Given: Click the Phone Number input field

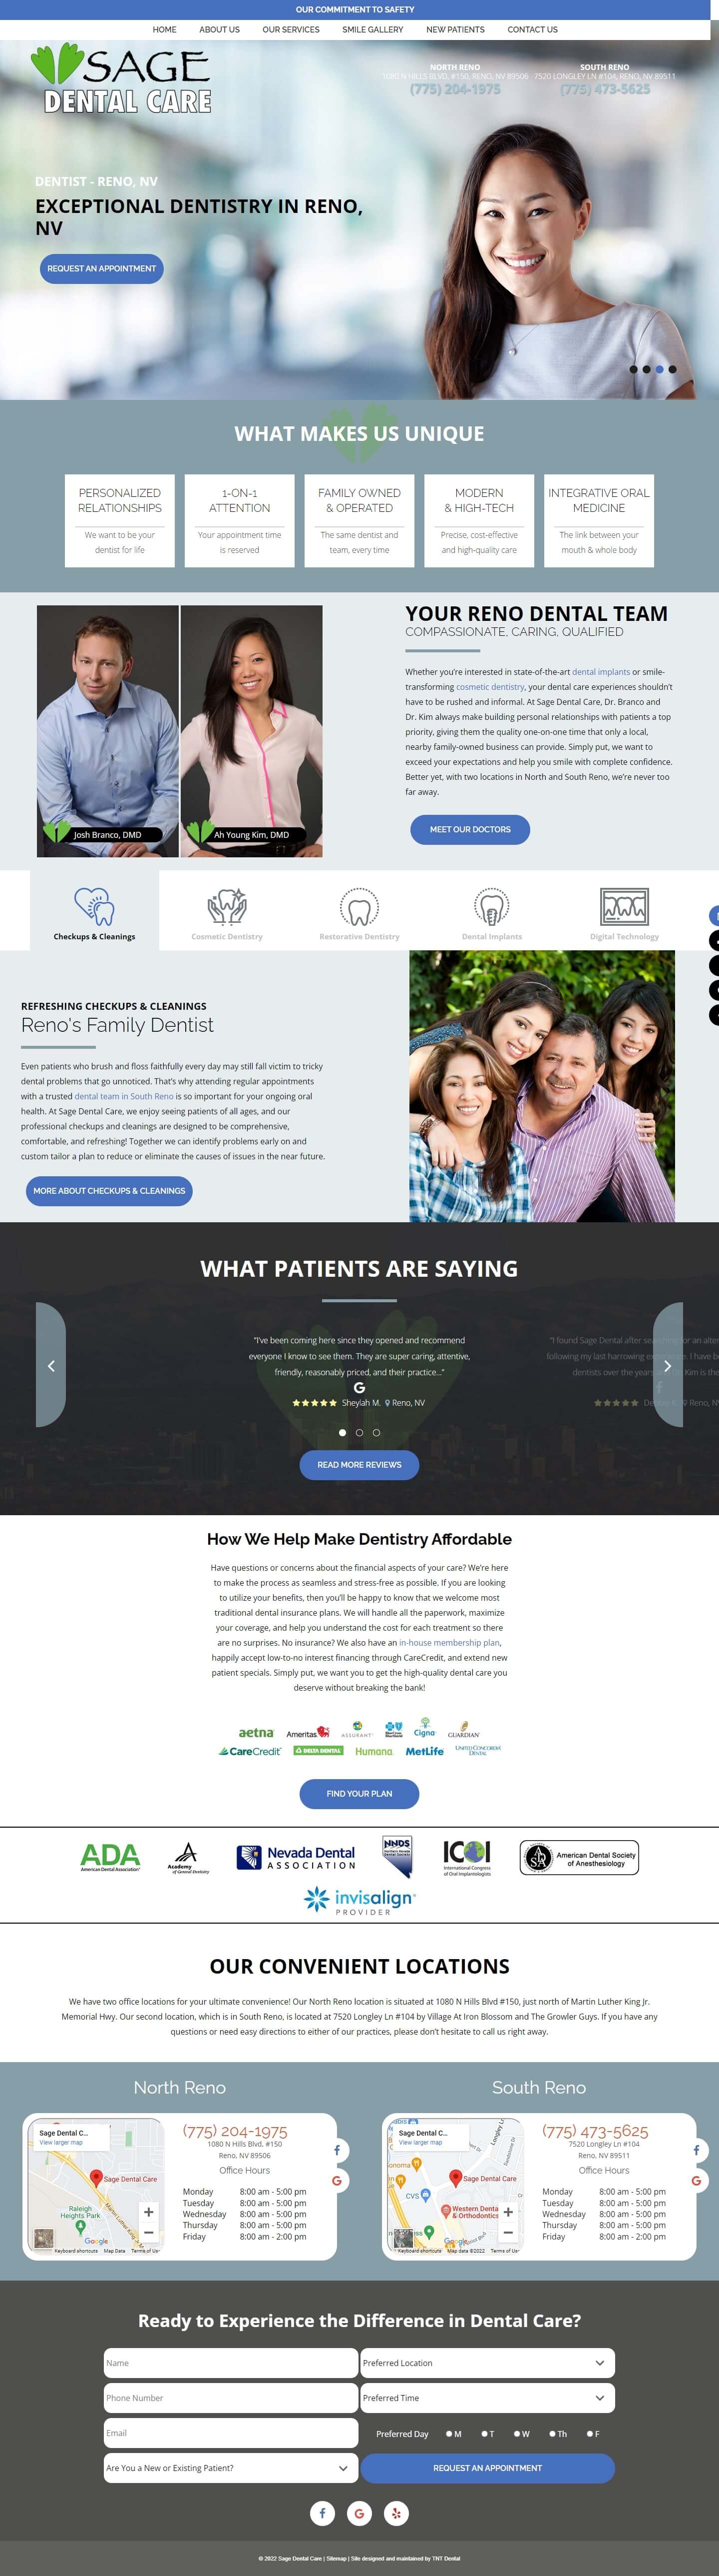Looking at the screenshot, I should click(x=231, y=2398).
